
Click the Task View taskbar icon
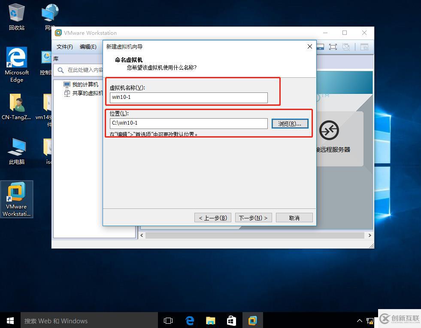168,320
